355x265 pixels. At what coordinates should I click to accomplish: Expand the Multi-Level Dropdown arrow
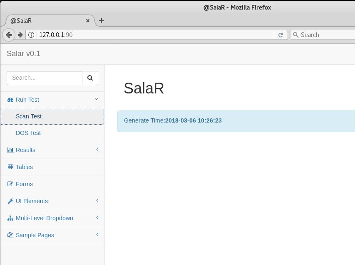(x=97, y=217)
